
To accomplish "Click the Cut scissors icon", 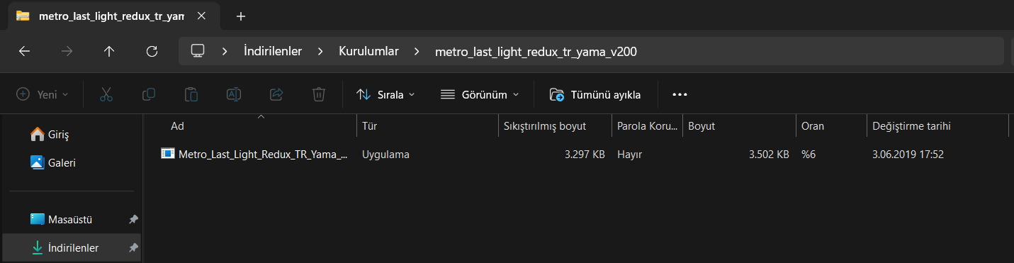I will point(106,94).
